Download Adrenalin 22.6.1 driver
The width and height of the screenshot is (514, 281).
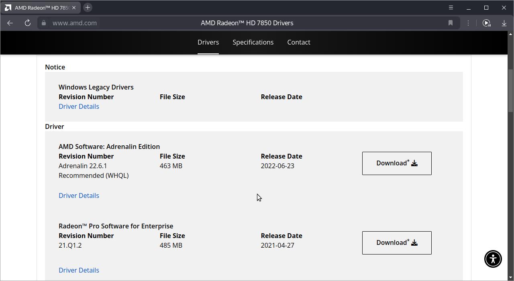(x=397, y=163)
